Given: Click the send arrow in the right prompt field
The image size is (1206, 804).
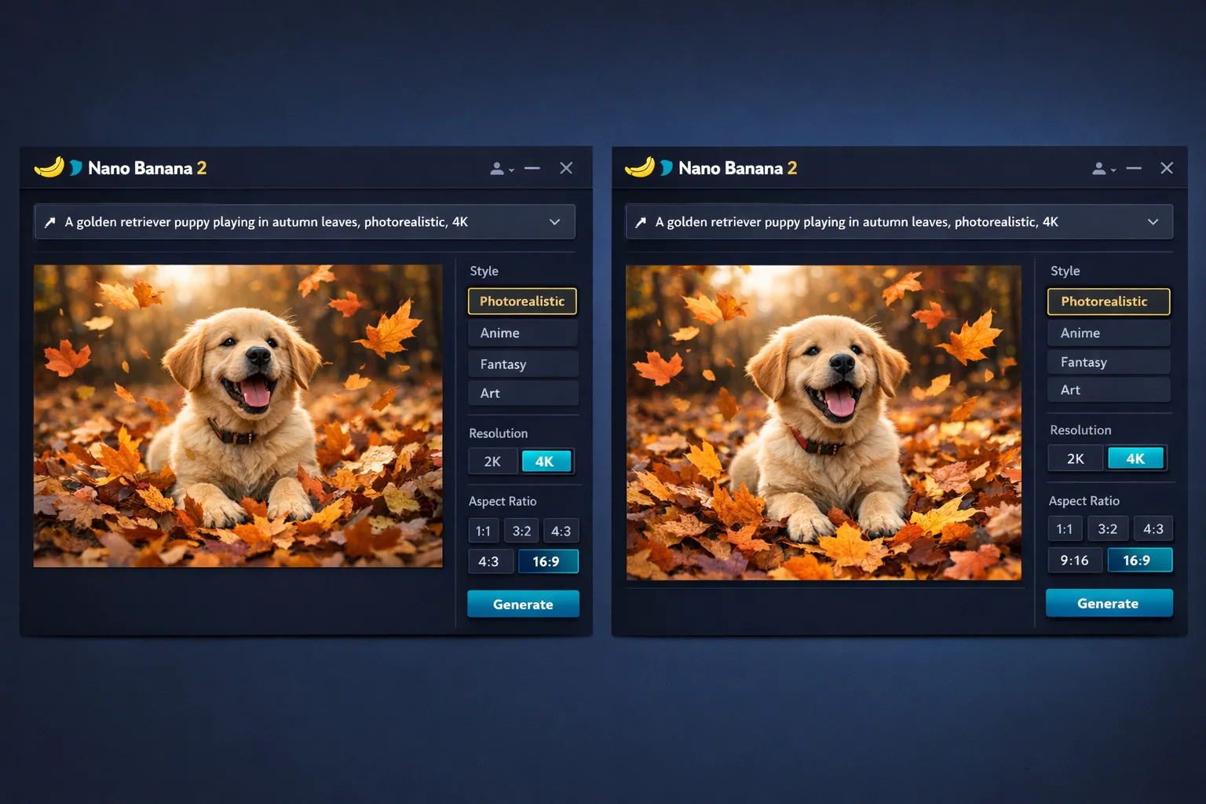Looking at the screenshot, I should pyautogui.click(x=640, y=221).
